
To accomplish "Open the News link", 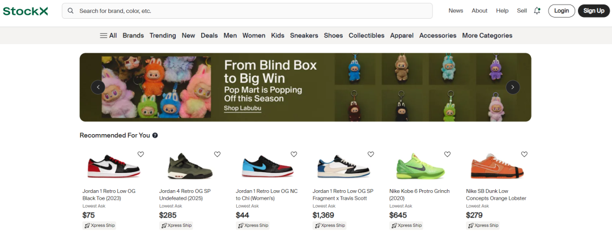I will (x=456, y=11).
